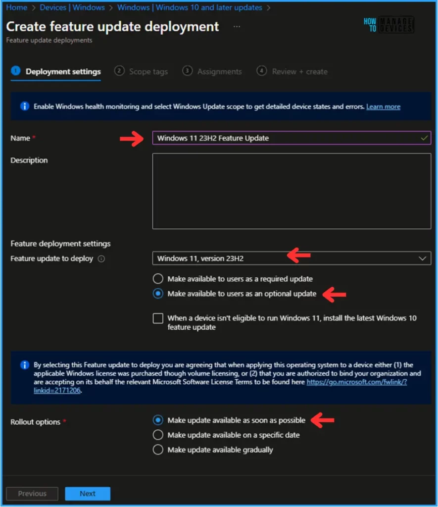Viewport: 438px width, 507px height.
Task: Click the Previous button
Action: point(32,494)
